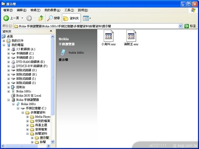Select the 鈴聲 folder in tree
Screen dimensions: 199x149
[x=43, y=142]
